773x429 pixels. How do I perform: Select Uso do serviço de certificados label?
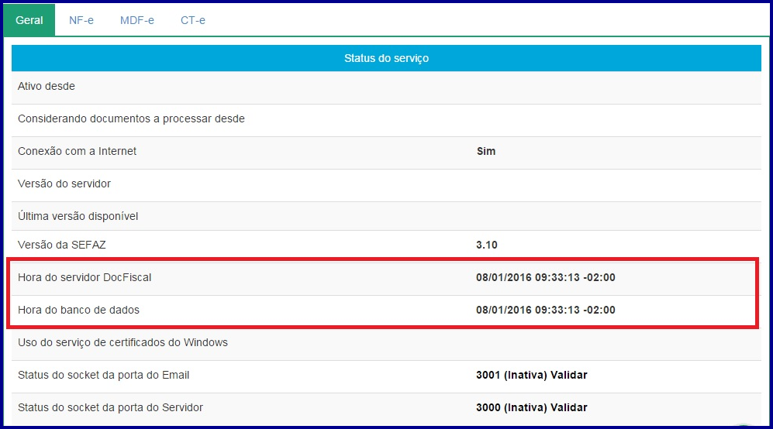pyautogui.click(x=123, y=342)
